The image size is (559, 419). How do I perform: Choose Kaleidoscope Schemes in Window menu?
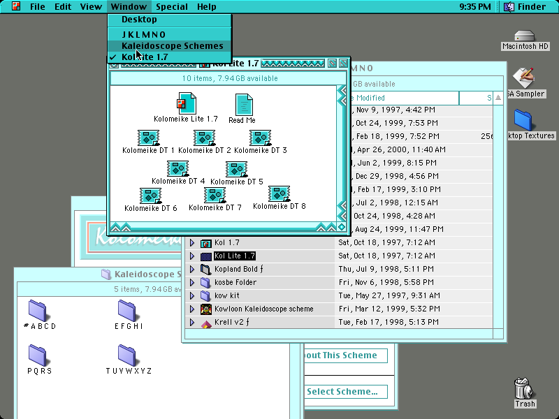170,46
